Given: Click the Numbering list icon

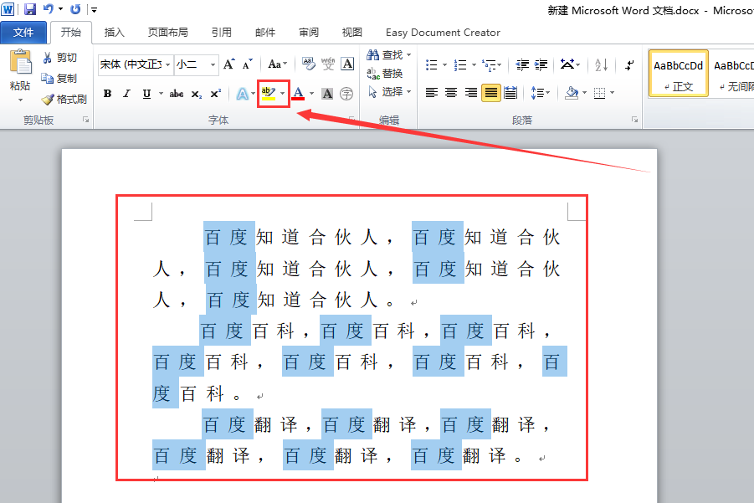Looking at the screenshot, I should click(x=460, y=64).
